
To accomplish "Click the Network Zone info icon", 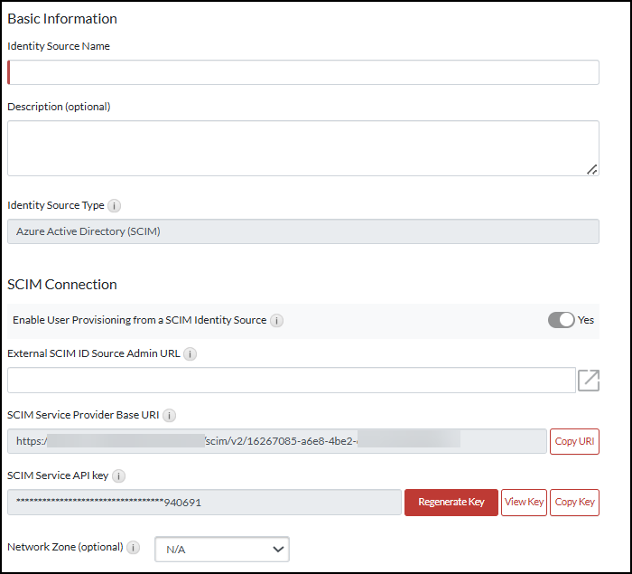I will [x=134, y=548].
